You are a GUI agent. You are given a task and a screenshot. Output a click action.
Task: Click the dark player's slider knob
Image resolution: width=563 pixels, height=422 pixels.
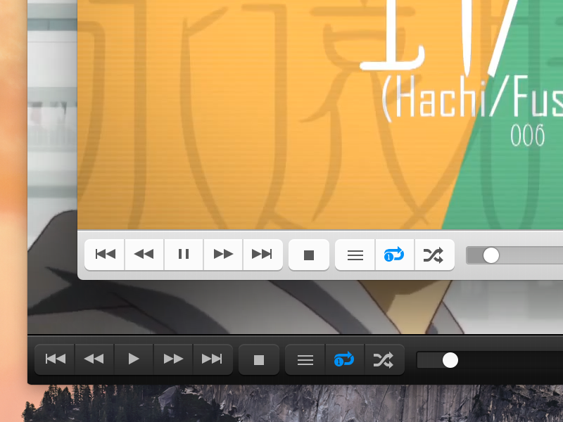450,360
